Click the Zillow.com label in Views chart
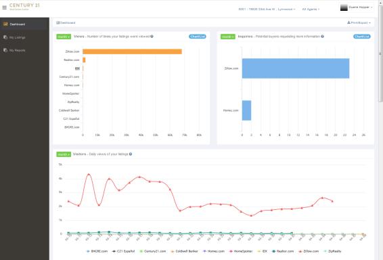The image size is (383, 260). (x=72, y=51)
